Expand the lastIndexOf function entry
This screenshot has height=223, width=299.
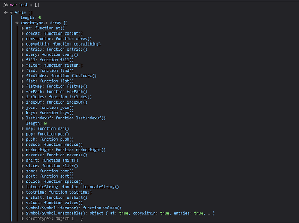[x=23, y=118]
